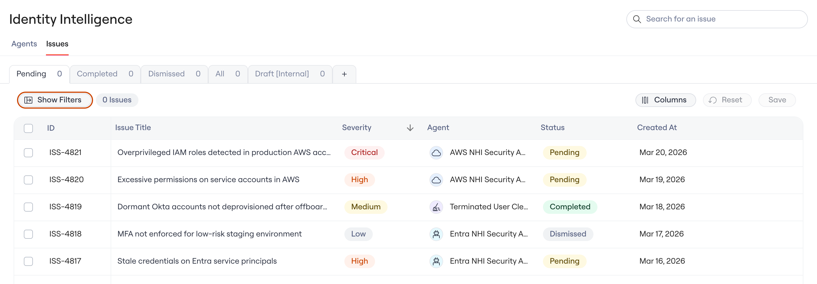The width and height of the screenshot is (817, 284).
Task: Open issue 'Stale credentials on Entra service principals'
Action: point(197,261)
